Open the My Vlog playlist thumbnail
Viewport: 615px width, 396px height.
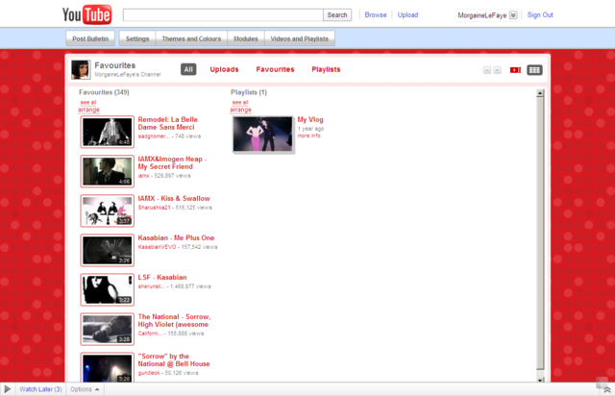[262, 135]
